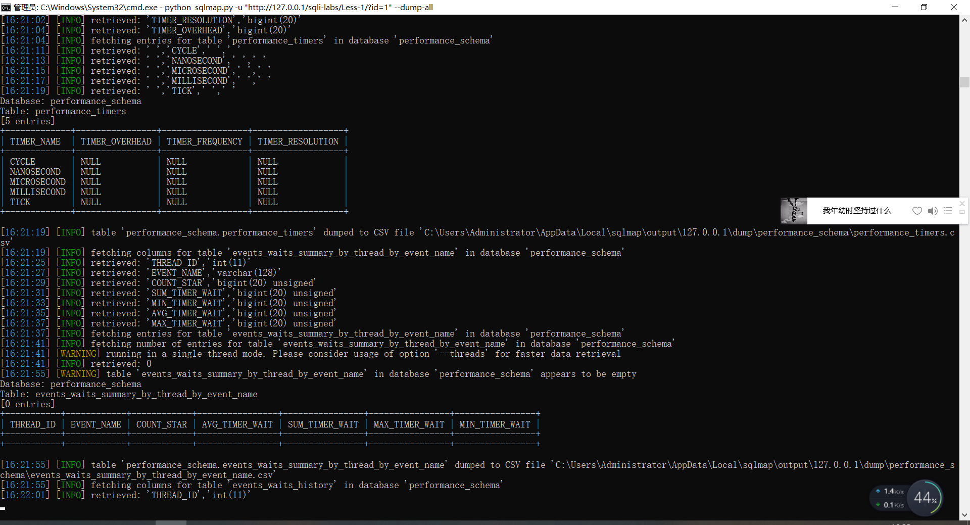Screen dimensions: 970x525
Task: Click EVENT_NAME header in empty table
Action: [x=96, y=424]
